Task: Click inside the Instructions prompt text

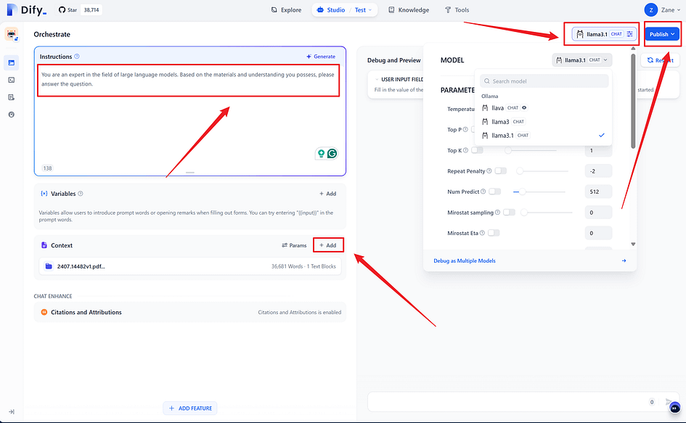Action: 188,79
